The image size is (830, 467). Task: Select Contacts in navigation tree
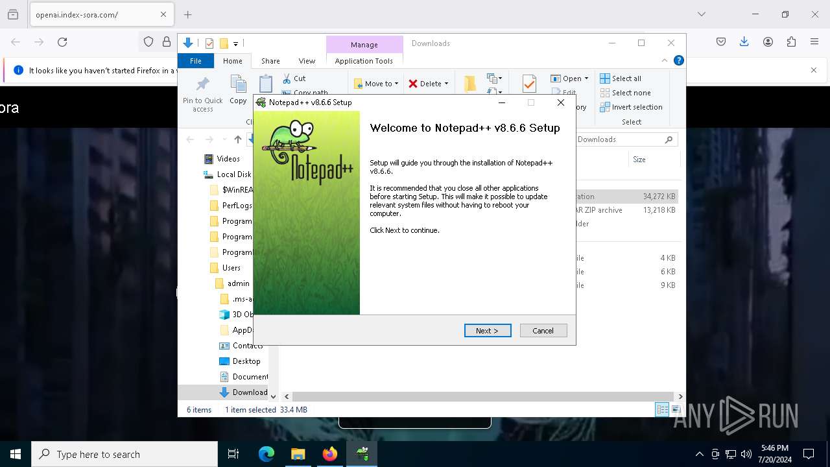[x=241, y=346]
